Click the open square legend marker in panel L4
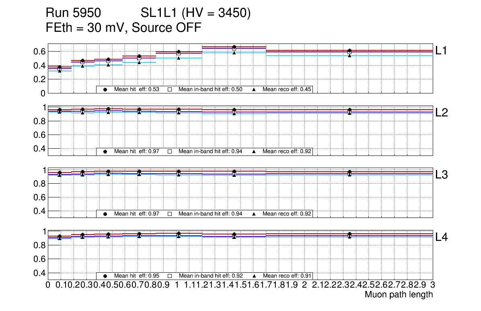 point(169,276)
